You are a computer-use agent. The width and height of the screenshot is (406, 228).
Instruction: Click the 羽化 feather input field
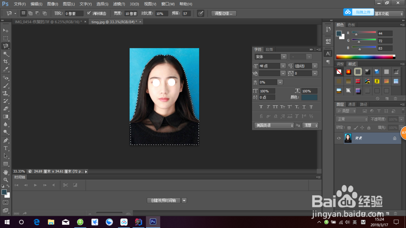(x=73, y=13)
